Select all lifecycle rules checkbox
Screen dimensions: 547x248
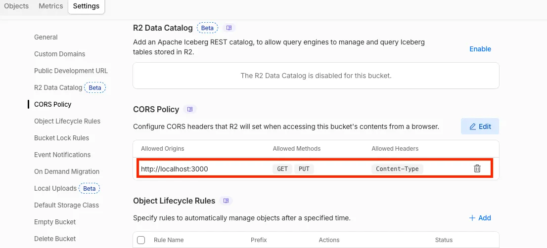(141, 240)
